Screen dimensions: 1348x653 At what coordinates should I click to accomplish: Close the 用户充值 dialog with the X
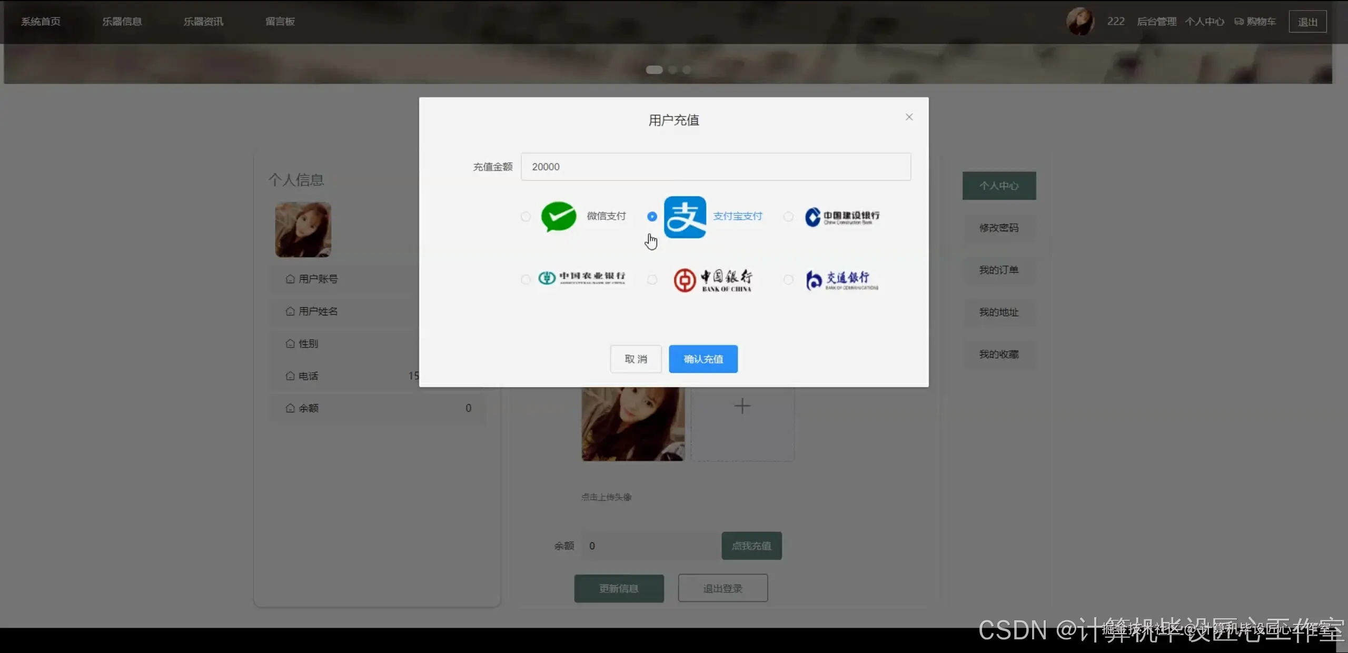coord(909,117)
